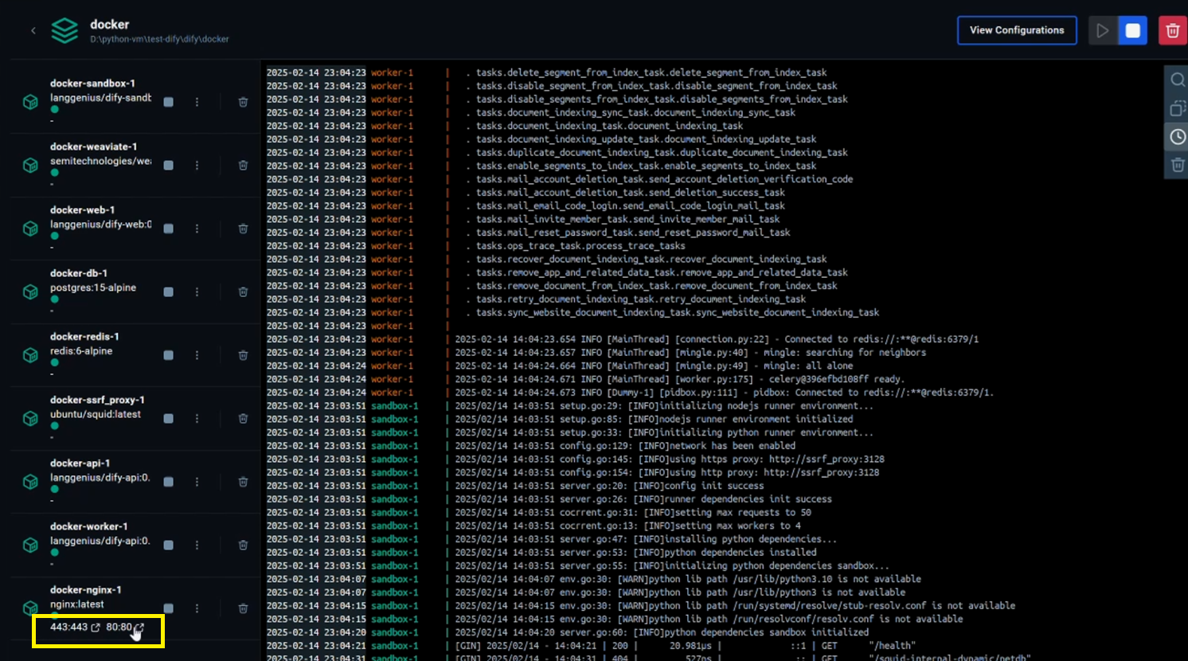This screenshot has height=661, width=1188.
Task: Toggle timestamps with the clock icon
Action: coord(1177,137)
